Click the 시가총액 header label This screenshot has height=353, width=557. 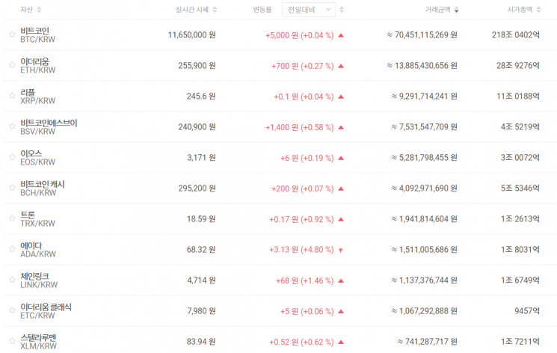(520, 10)
